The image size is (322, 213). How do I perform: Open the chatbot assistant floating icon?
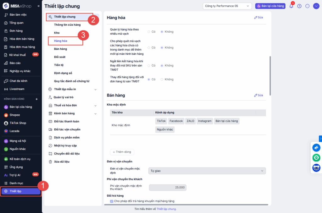(316, 168)
